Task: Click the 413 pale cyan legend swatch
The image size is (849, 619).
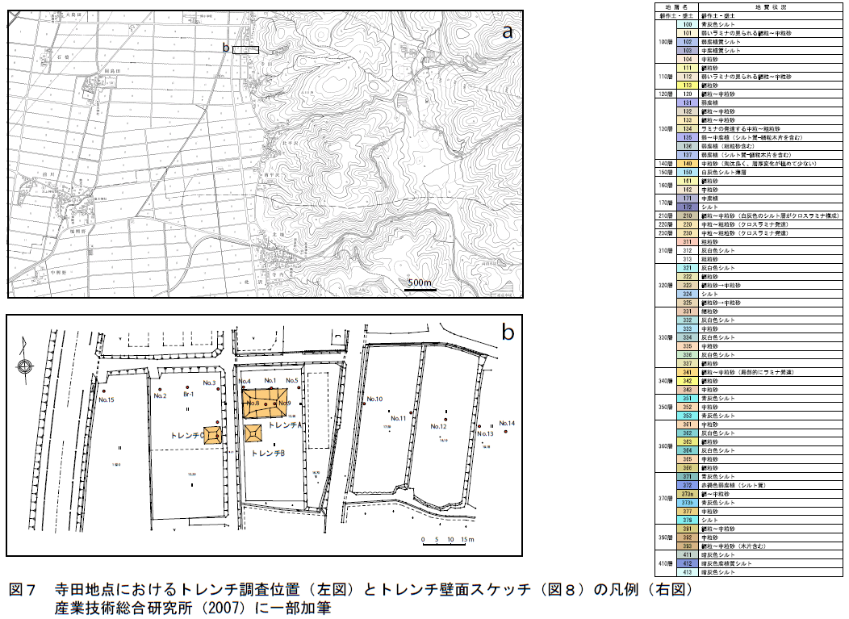Action: [x=687, y=572]
